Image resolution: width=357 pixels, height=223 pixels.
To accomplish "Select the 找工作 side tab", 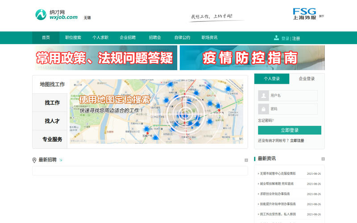I will [50, 103].
